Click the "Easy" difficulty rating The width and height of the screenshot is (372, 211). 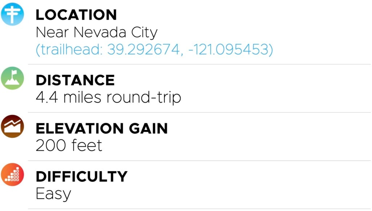53,194
